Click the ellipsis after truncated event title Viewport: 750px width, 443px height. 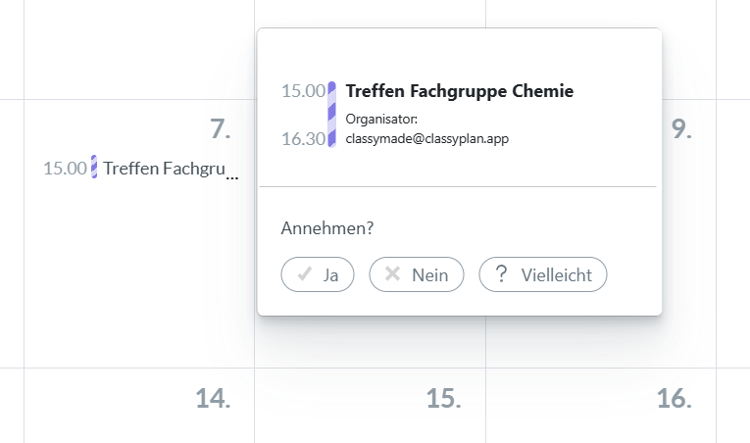(232, 176)
